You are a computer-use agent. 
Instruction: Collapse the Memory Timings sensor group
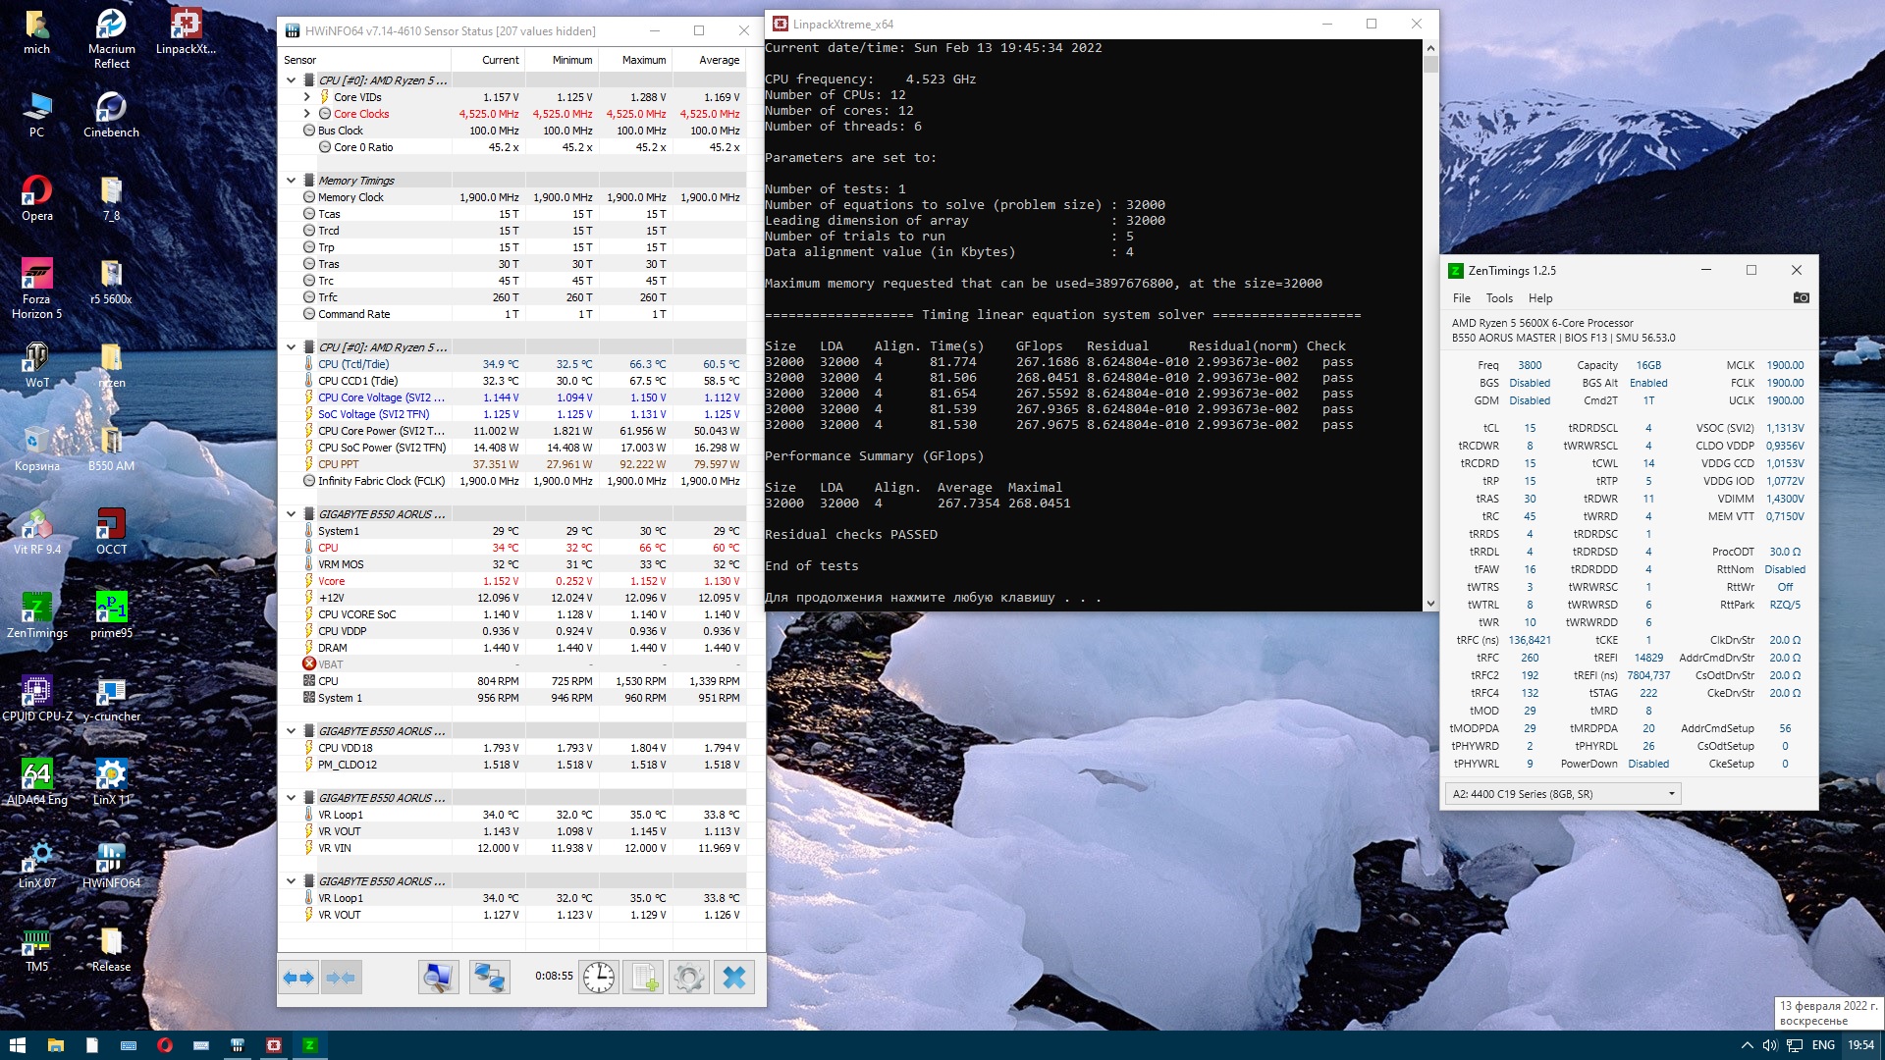point(291,181)
